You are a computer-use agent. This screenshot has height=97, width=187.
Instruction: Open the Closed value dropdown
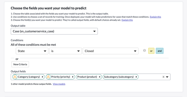point(111,51)
